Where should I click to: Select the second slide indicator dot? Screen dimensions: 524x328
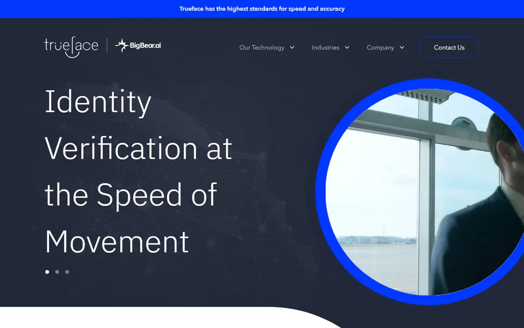pyautogui.click(x=57, y=272)
